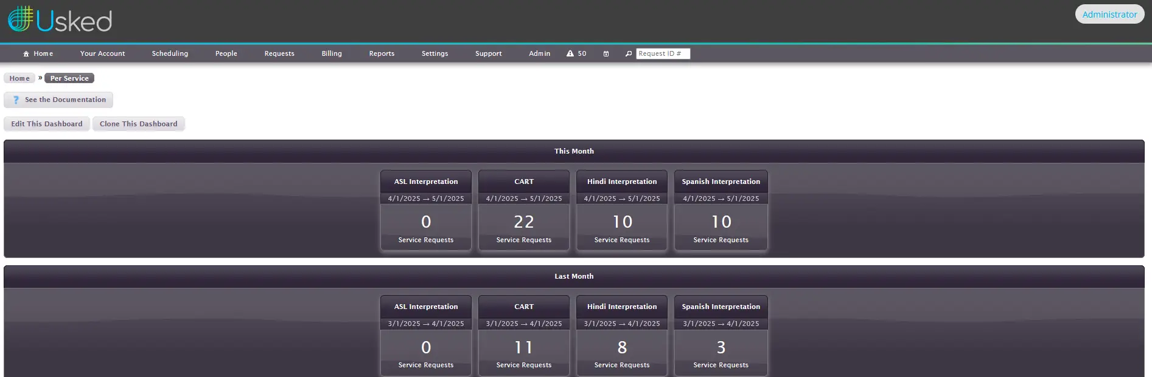Expand the Settings menu
1152x377 pixels.
coord(435,54)
